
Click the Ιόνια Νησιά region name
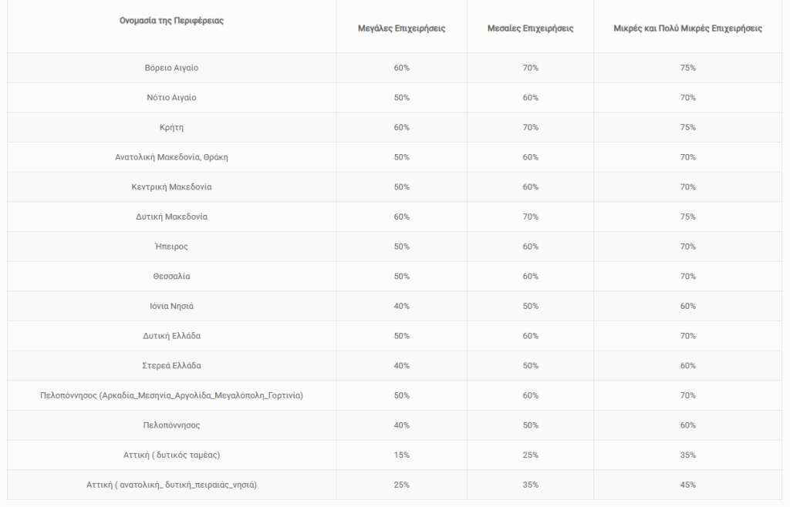pyautogui.click(x=171, y=306)
